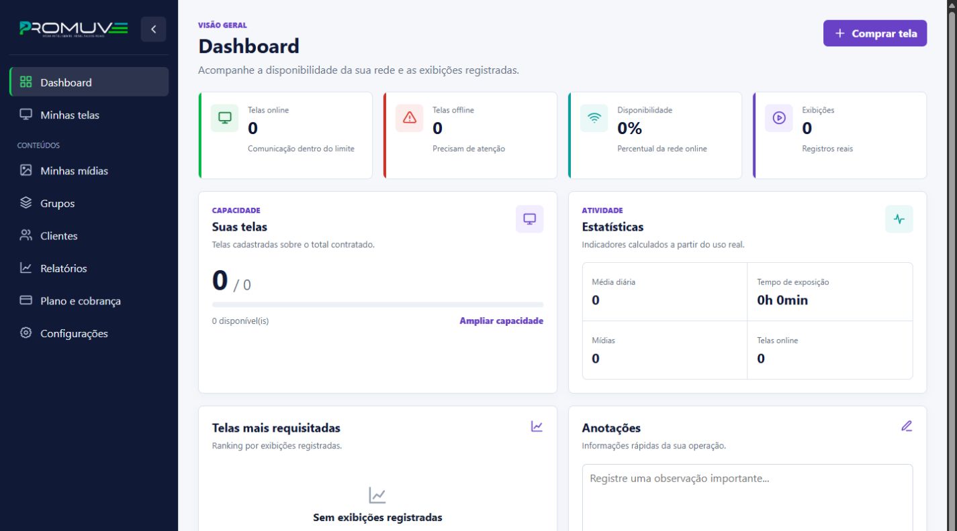957x531 pixels.
Task: Click the Disponibilidade 0% value
Action: pos(630,128)
